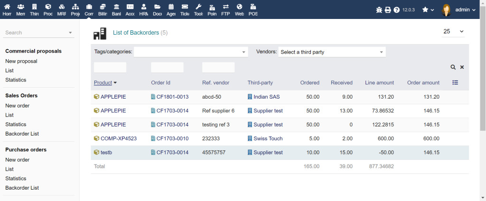Open the help question mark icon
This screenshot has width=486, height=201.
(x=397, y=9)
